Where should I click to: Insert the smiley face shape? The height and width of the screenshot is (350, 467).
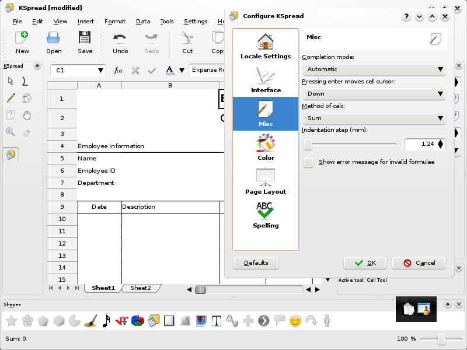pos(295,321)
